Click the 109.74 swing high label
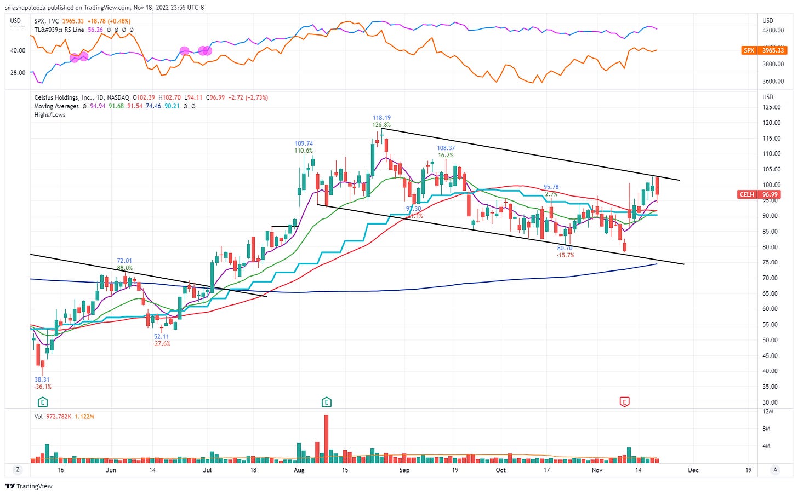The image size is (798, 495). (x=304, y=143)
